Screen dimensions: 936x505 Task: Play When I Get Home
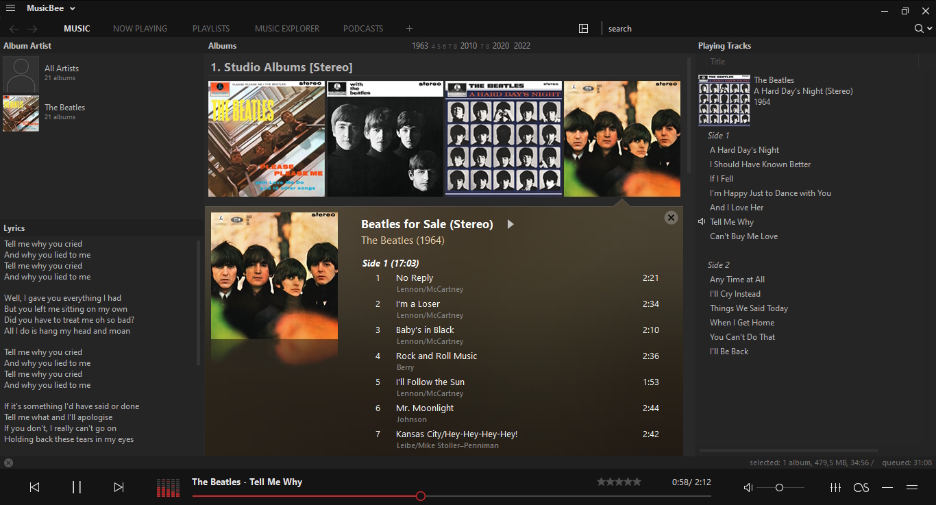pos(742,323)
